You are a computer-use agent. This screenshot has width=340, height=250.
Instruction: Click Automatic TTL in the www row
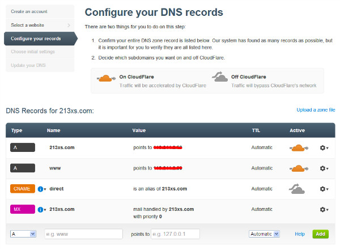point(262,168)
